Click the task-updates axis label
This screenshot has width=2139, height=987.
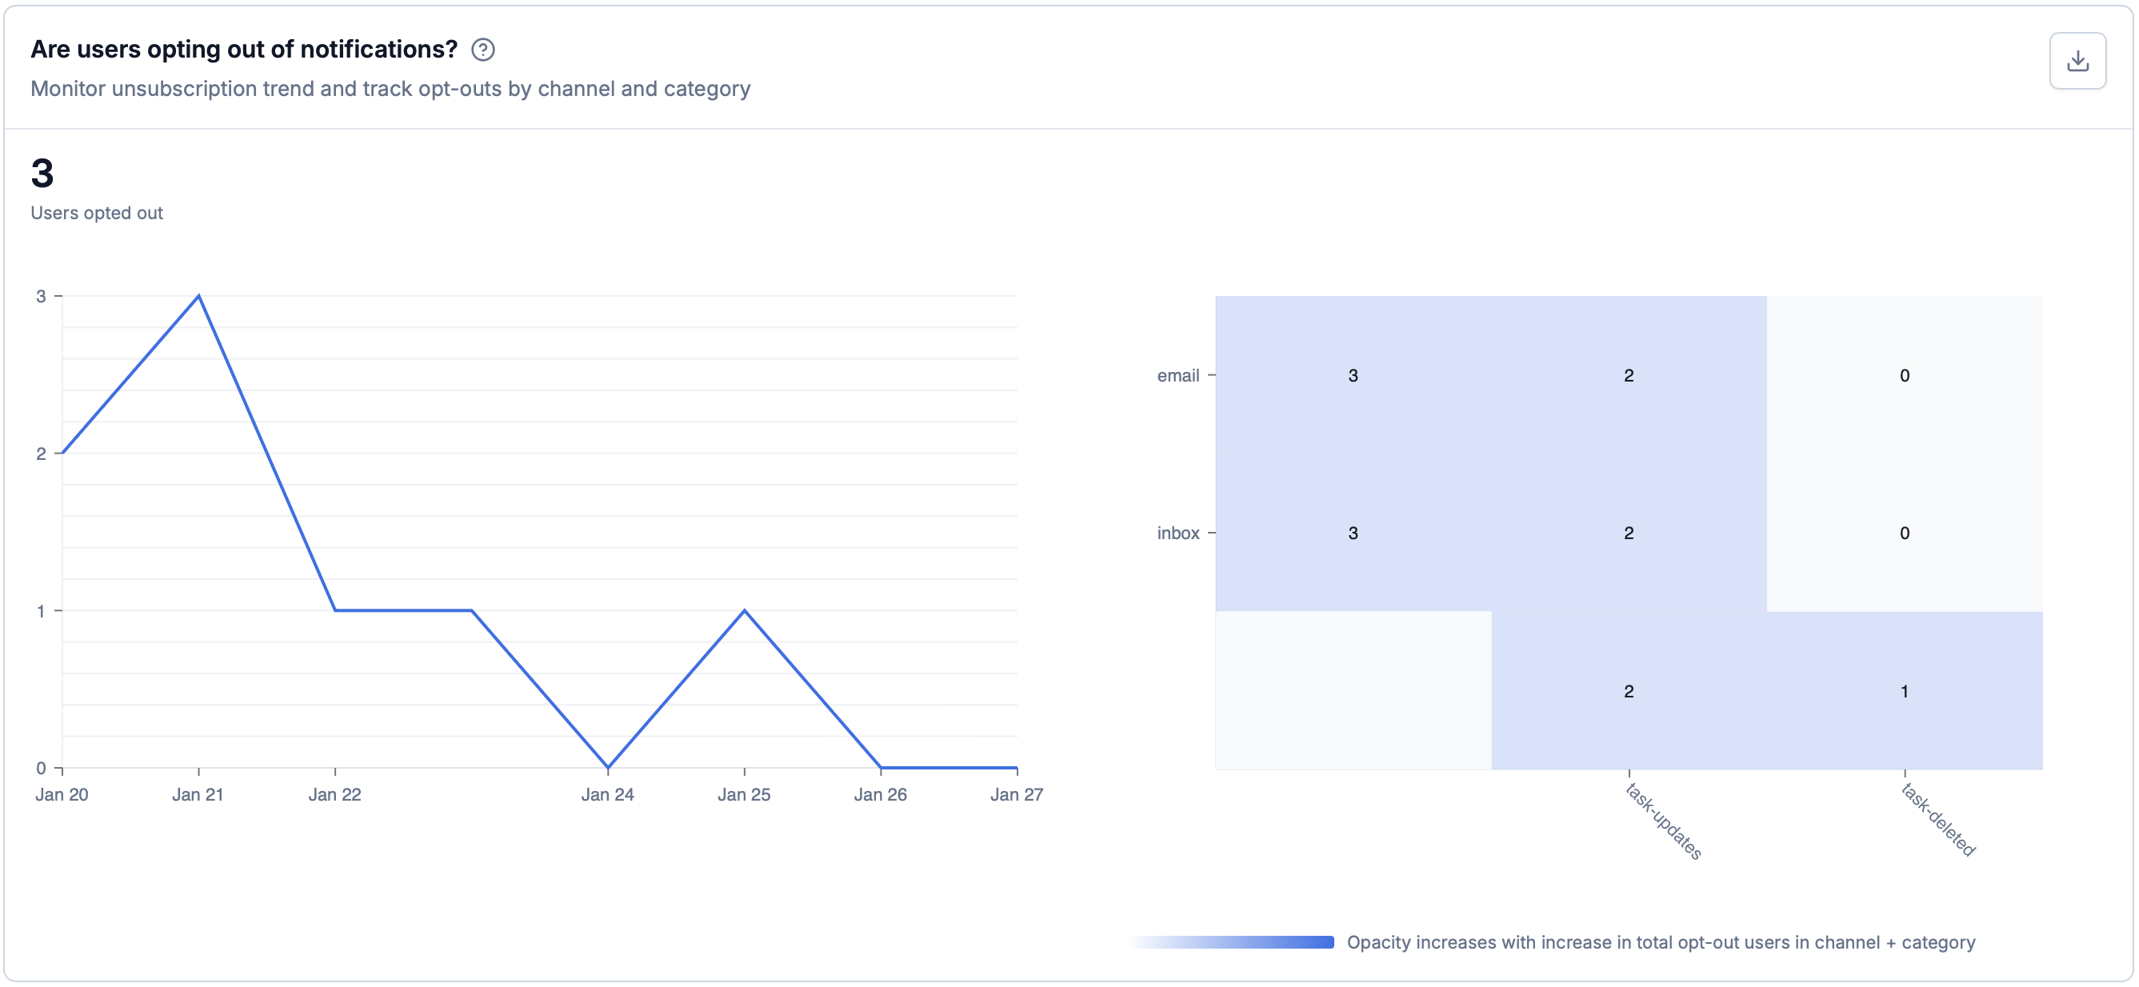(1663, 821)
